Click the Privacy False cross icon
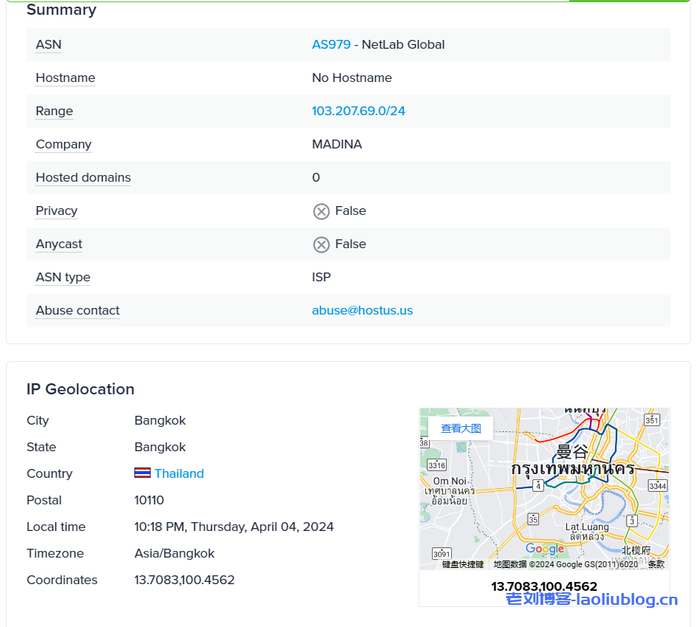This screenshot has height=627, width=697. [321, 211]
